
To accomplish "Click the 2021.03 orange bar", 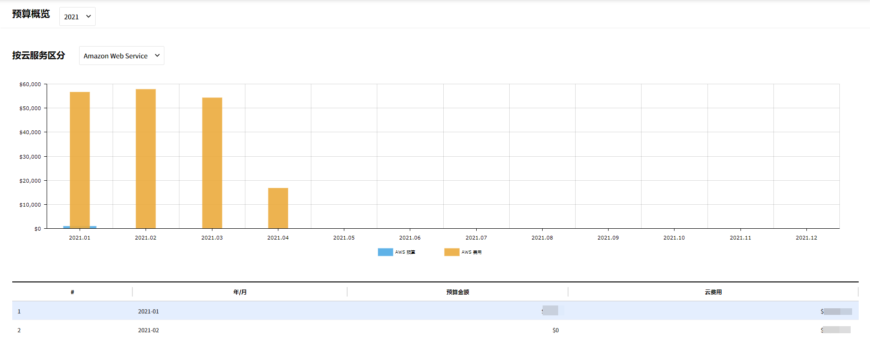I will point(212,163).
